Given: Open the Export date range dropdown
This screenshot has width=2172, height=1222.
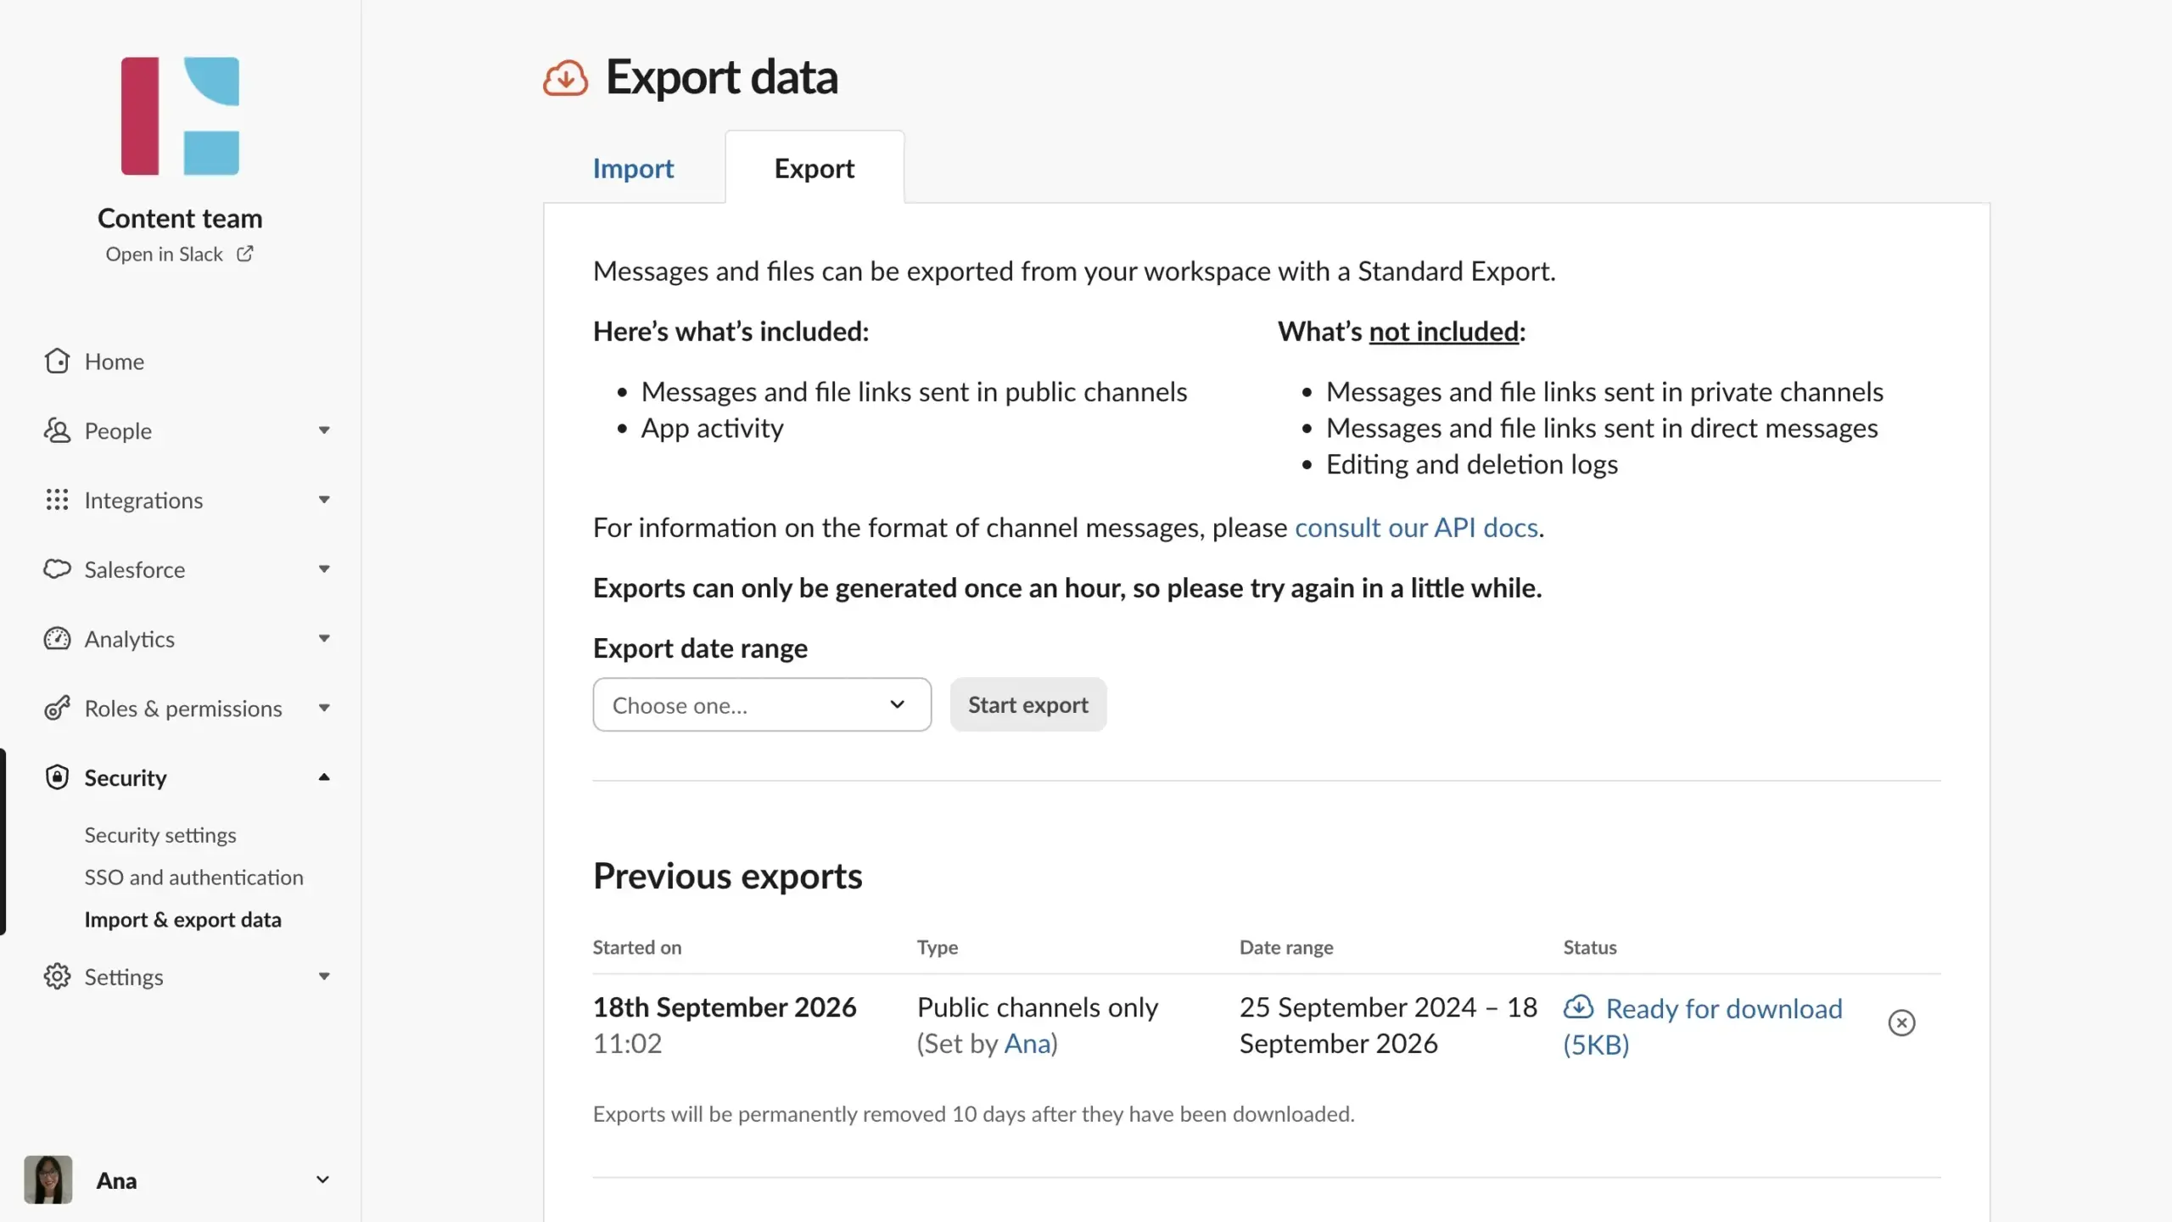Looking at the screenshot, I should (x=762, y=704).
